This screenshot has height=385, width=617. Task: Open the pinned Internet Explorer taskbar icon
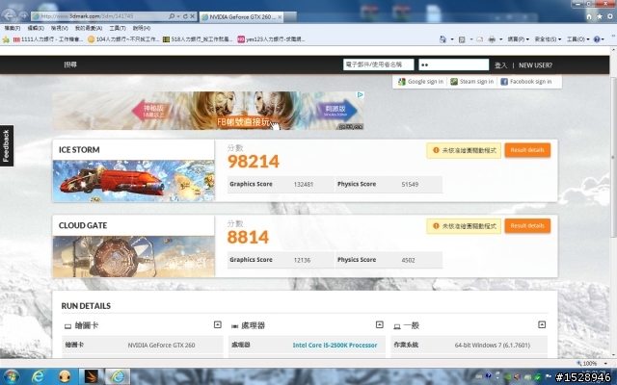(x=39, y=376)
